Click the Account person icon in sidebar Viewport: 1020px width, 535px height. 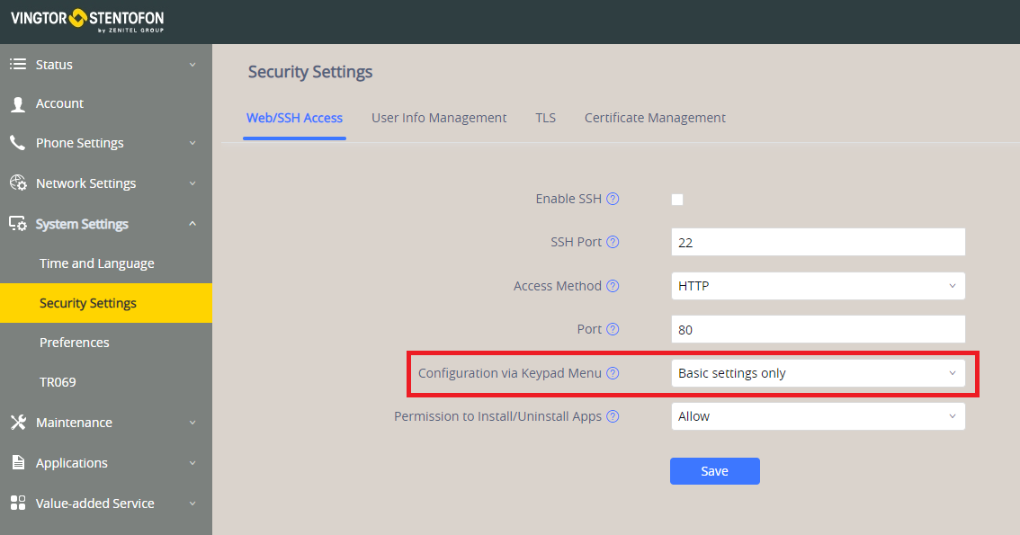point(18,104)
